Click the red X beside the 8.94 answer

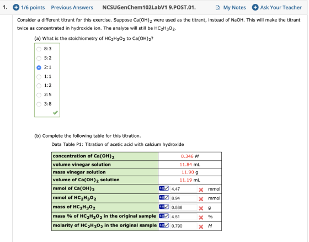click(201, 199)
